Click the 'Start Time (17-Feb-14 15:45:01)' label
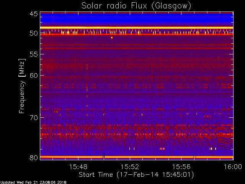 [x=136, y=175]
